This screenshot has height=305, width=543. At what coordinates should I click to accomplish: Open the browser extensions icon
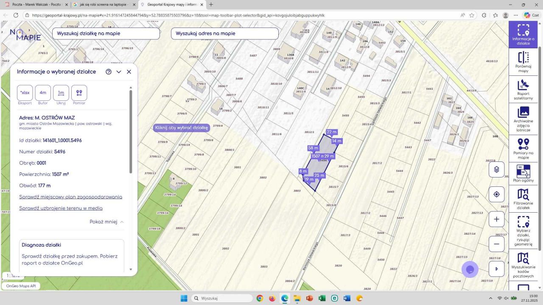coord(484,15)
